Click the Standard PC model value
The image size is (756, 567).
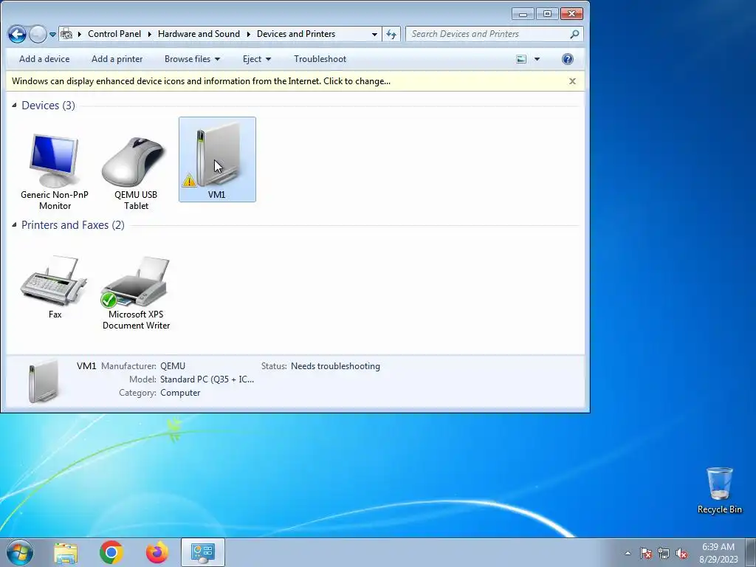(x=207, y=379)
